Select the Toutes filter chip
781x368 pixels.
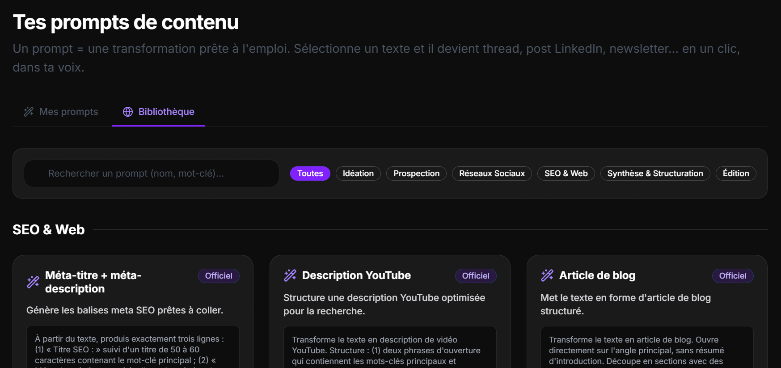tap(310, 173)
